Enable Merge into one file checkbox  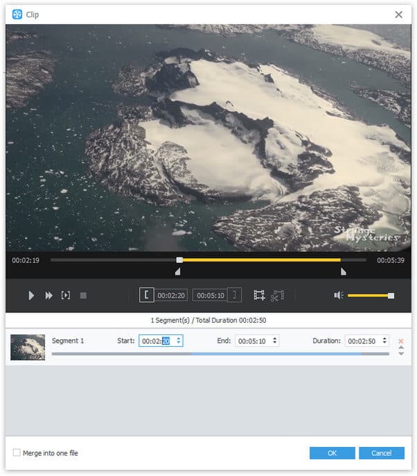click(17, 453)
